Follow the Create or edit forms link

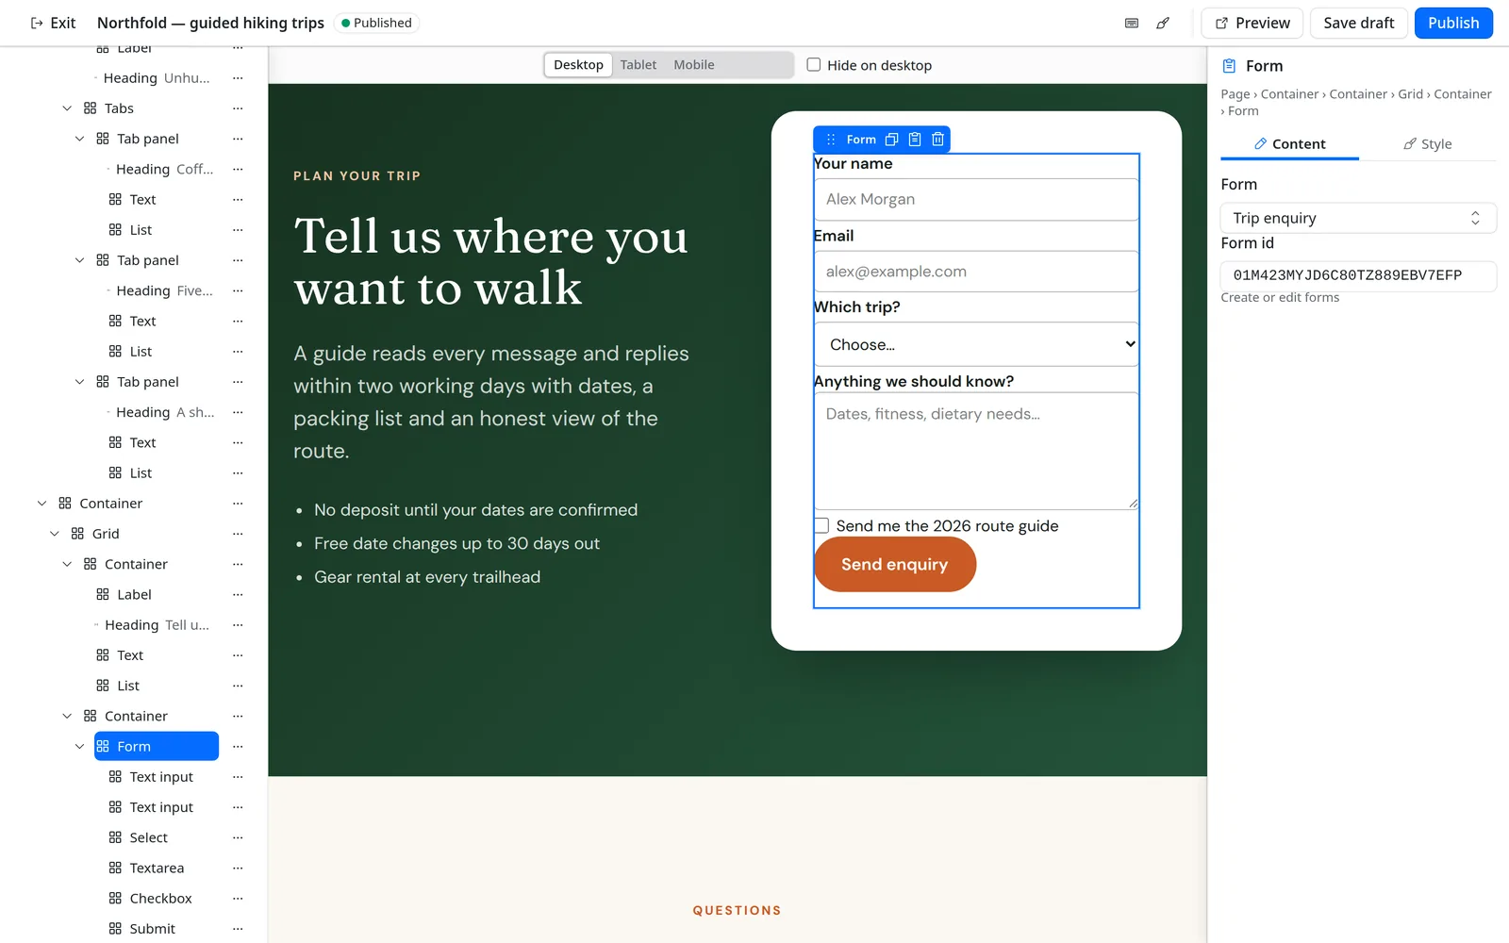coord(1280,298)
